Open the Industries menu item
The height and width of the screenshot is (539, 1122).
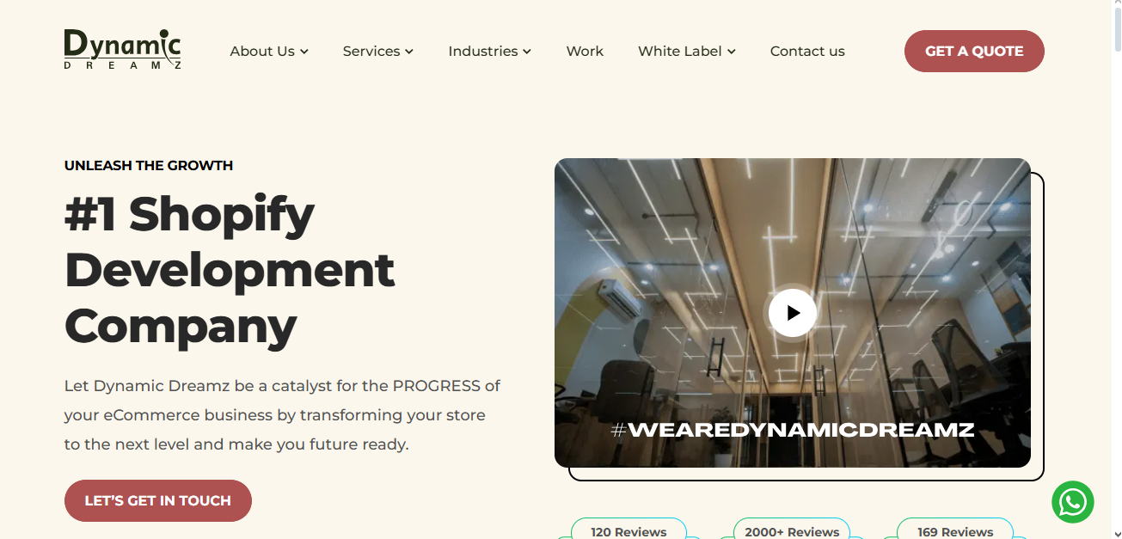coord(490,51)
